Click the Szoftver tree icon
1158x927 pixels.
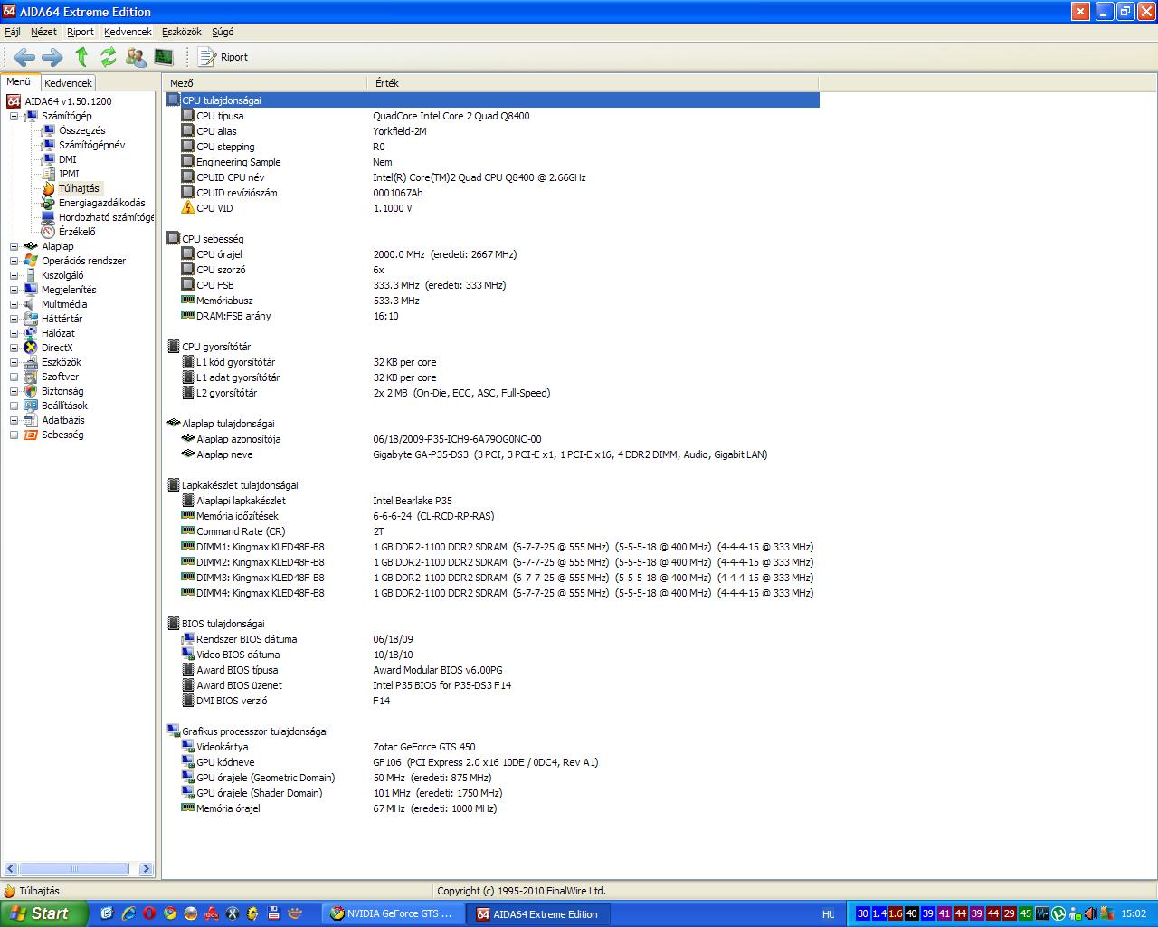pyautogui.click(x=31, y=377)
